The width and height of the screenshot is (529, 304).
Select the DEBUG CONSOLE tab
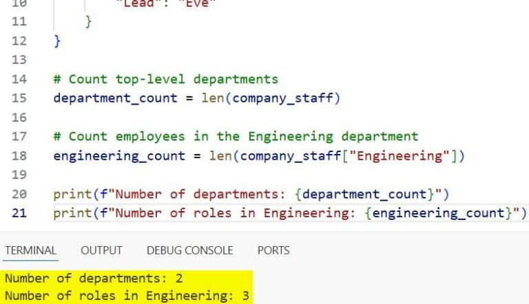point(189,250)
